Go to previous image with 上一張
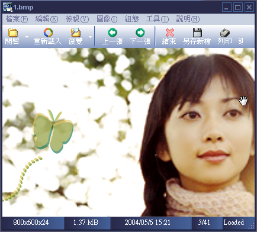Screen dimensions: 257x232 click(x=113, y=37)
